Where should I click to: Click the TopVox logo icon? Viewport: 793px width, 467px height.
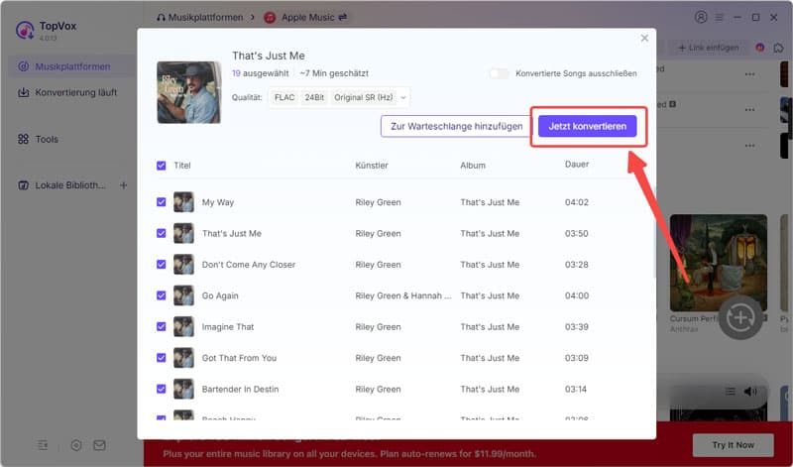[25, 30]
